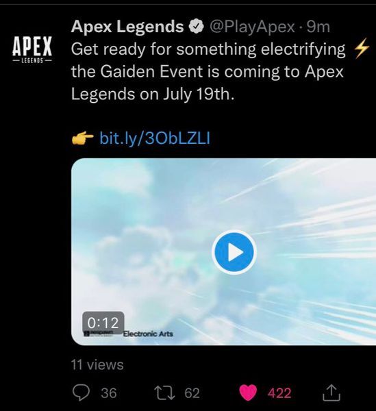Click the Apex Legends display name
This screenshot has height=411, width=376.
click(127, 27)
